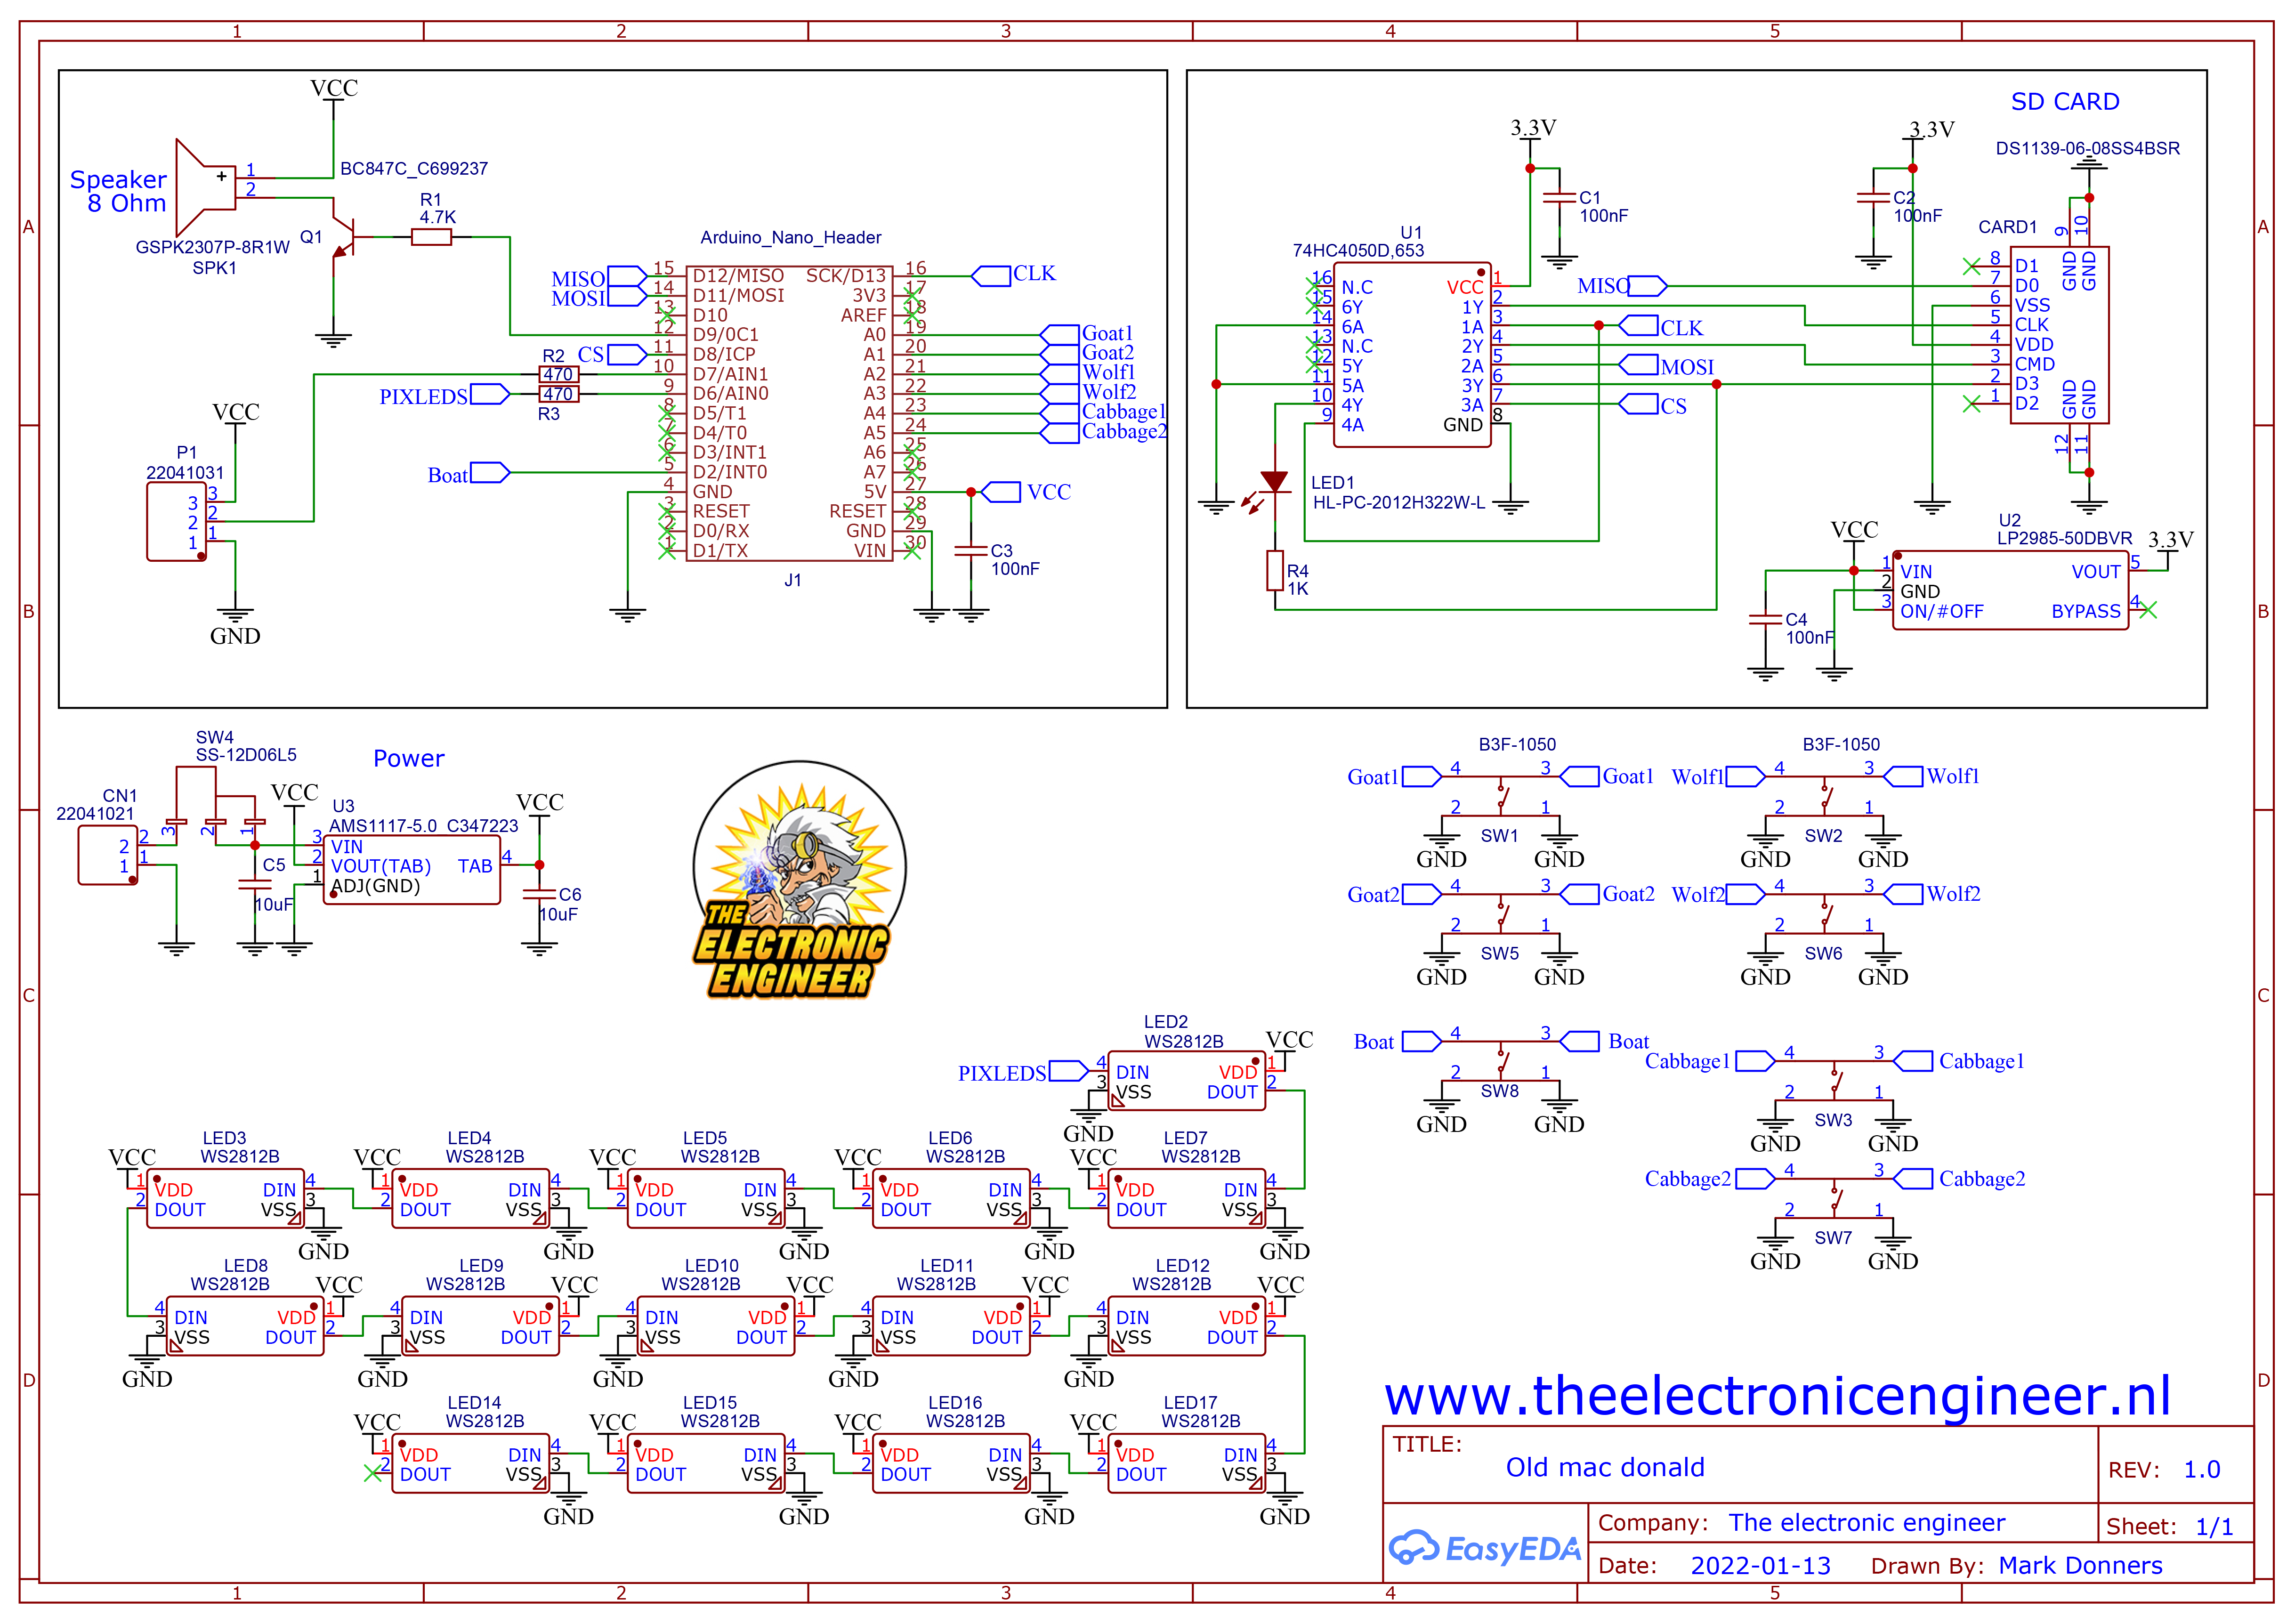The width and height of the screenshot is (2295, 1624).
Task: Click the 'The electronic engineer' company text
Action: (x=1866, y=1523)
